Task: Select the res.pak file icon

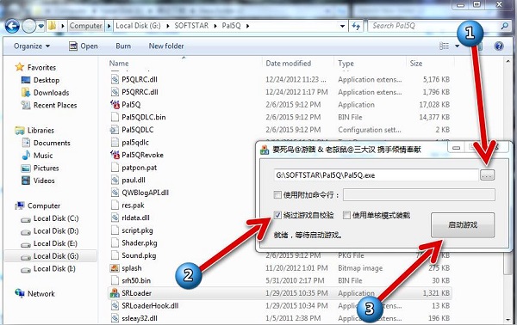Action: pyautogui.click(x=115, y=205)
